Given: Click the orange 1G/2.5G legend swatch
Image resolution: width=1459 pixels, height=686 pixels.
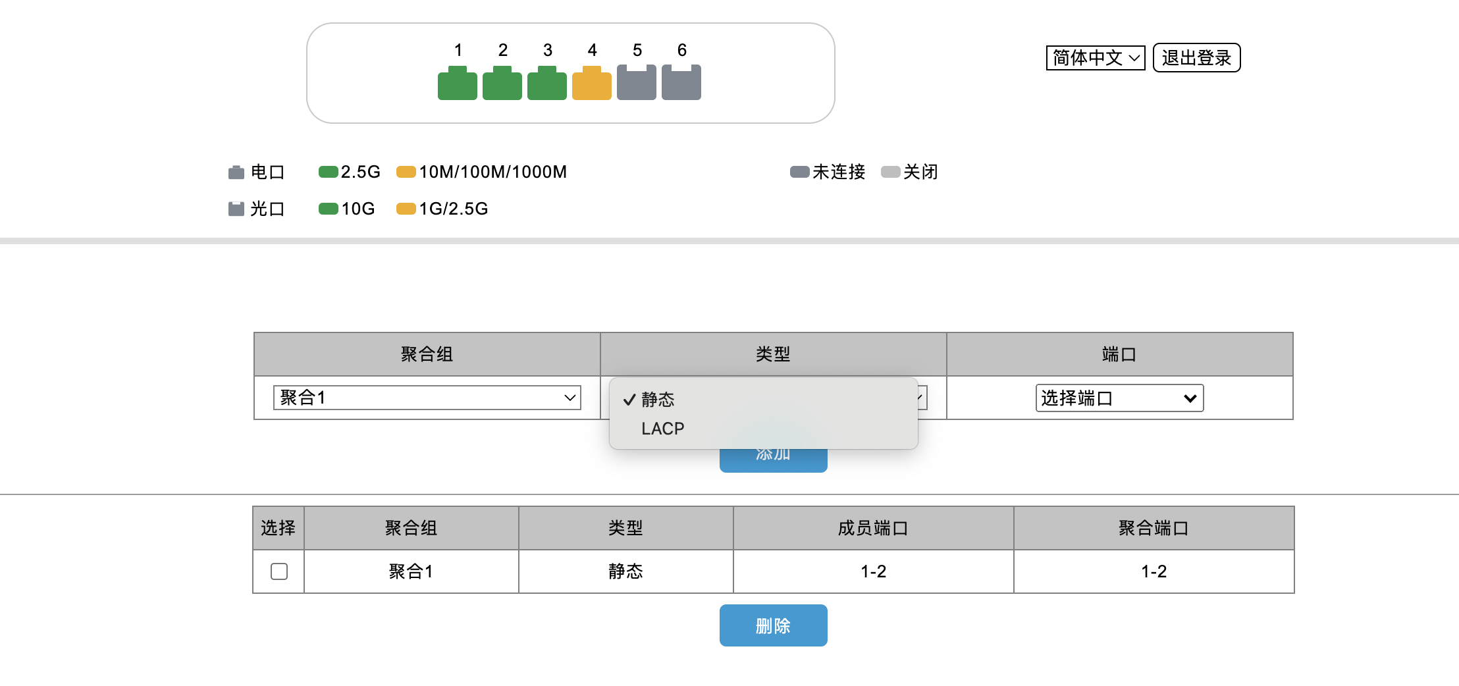Looking at the screenshot, I should coord(406,209).
